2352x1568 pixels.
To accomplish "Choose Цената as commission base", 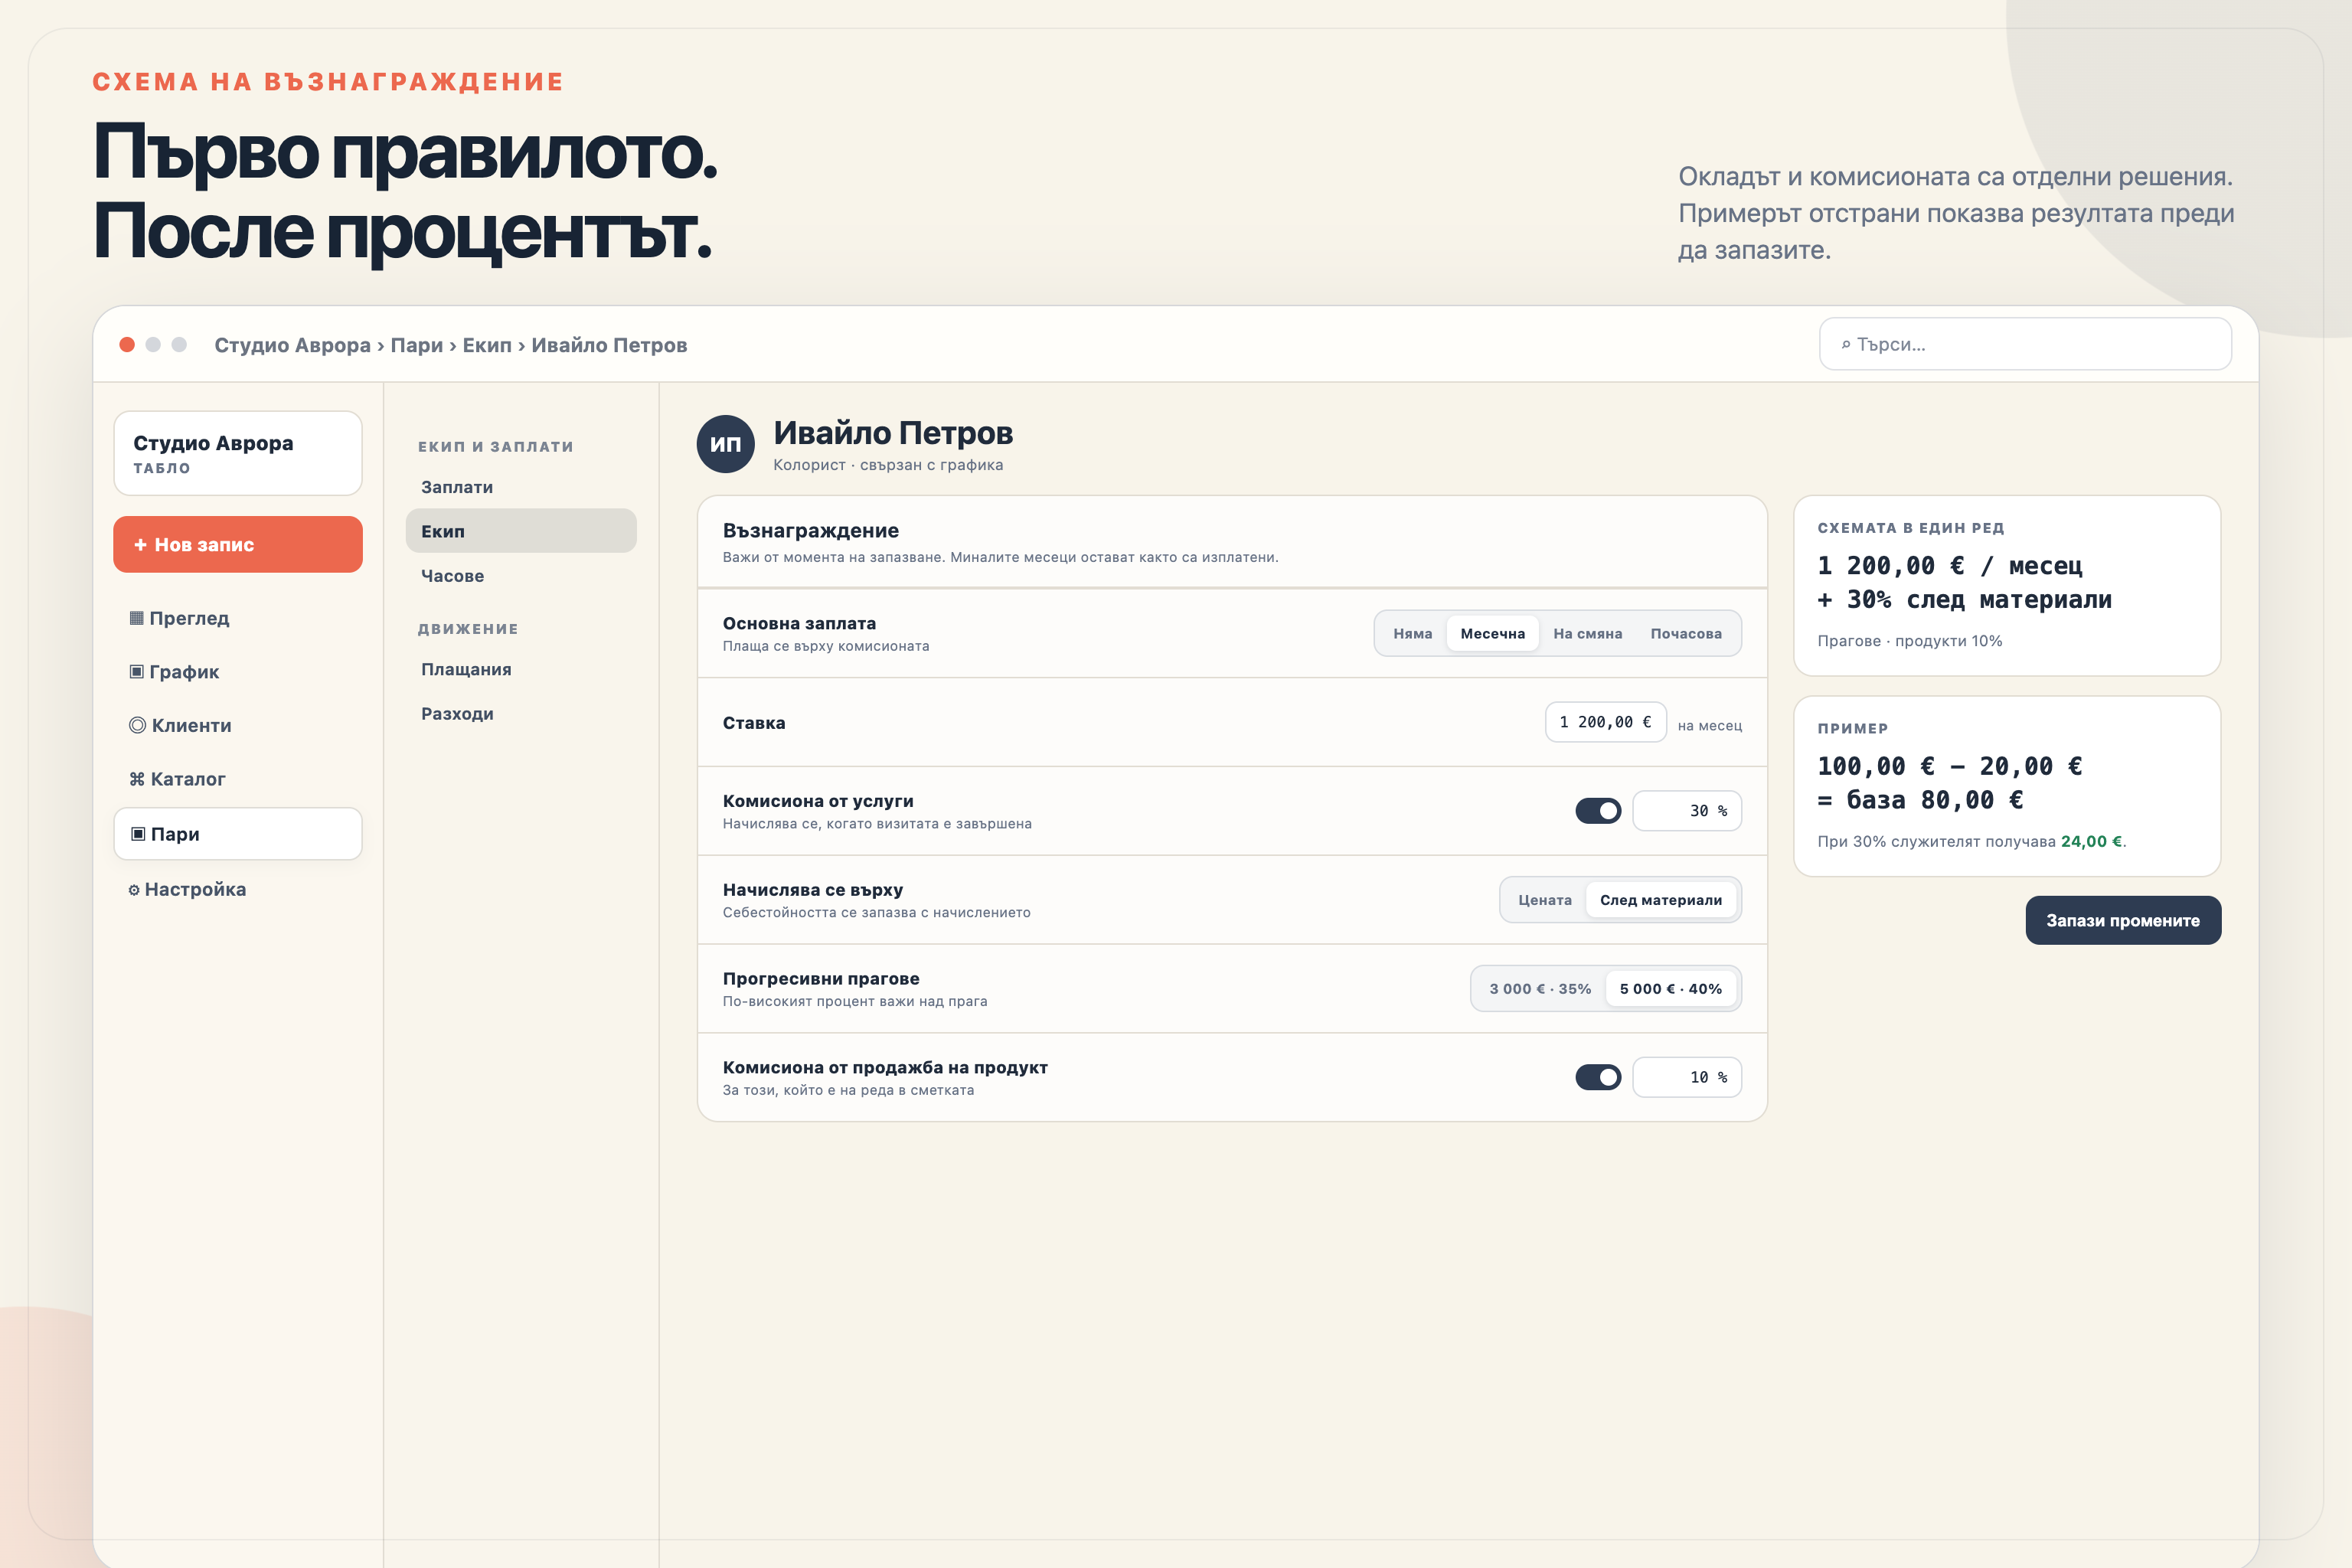I will [1545, 900].
